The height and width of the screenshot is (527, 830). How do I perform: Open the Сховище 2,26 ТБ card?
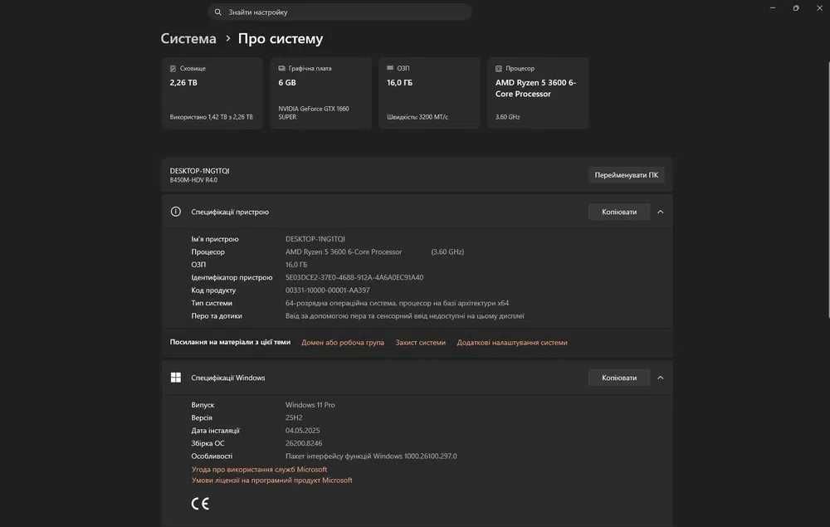point(212,93)
